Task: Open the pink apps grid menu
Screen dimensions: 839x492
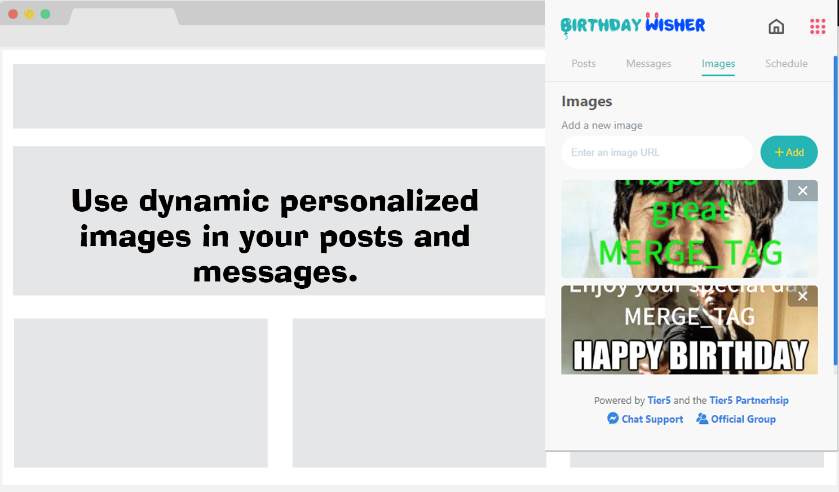Action: coord(817,26)
